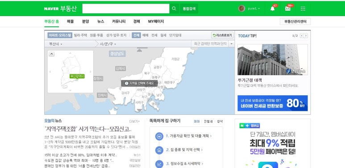This screenshot has width=345, height=168.
Task: Open the 매물 navigation tab
Action: coord(71,21)
